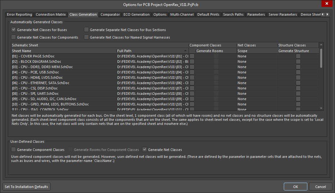Screen dimensions: 335x193
Task: Enable user-defined Generate Component Classes
Action: pyautogui.click(x=14, y=150)
